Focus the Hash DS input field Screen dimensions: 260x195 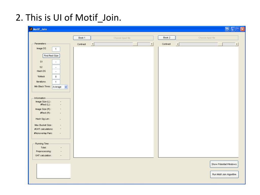(x=56, y=71)
